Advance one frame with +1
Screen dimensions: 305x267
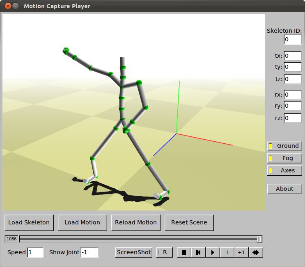coord(241,252)
